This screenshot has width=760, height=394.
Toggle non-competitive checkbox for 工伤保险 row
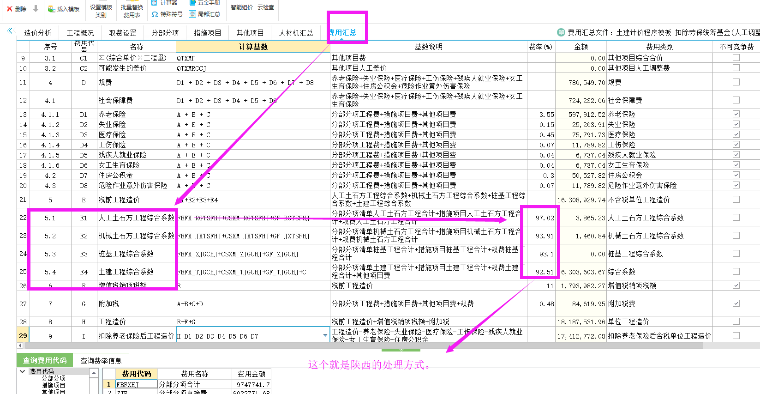pos(736,145)
